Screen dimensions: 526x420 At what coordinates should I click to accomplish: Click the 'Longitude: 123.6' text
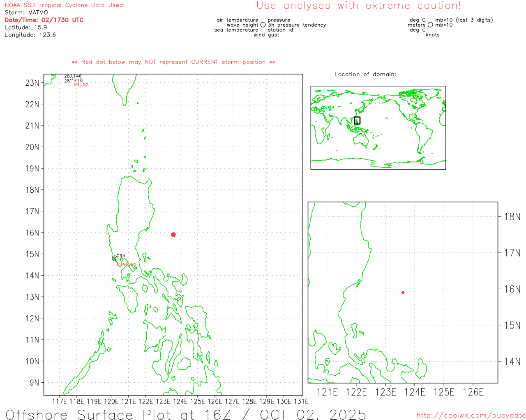tap(30, 35)
